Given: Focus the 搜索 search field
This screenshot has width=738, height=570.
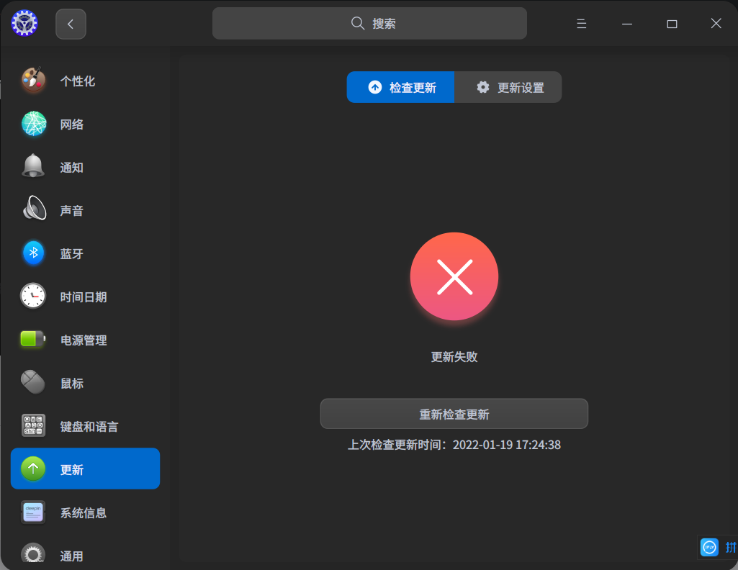Looking at the screenshot, I should (x=369, y=24).
